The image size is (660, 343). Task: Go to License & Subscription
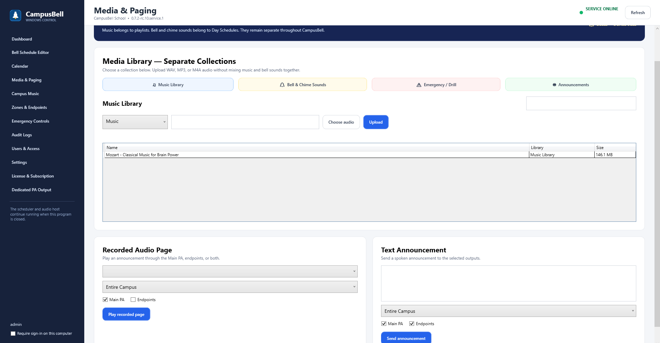[33, 176]
